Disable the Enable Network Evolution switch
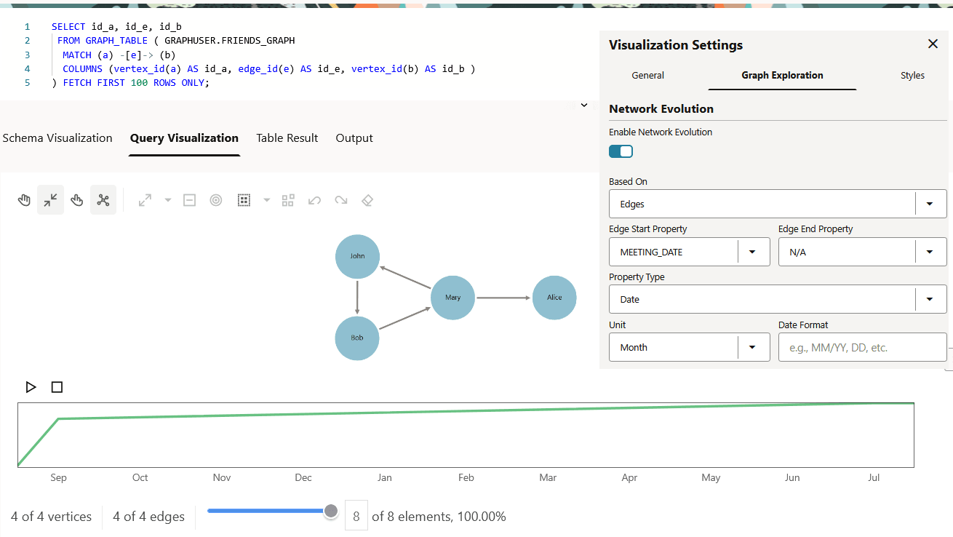The width and height of the screenshot is (953, 537). pos(621,151)
